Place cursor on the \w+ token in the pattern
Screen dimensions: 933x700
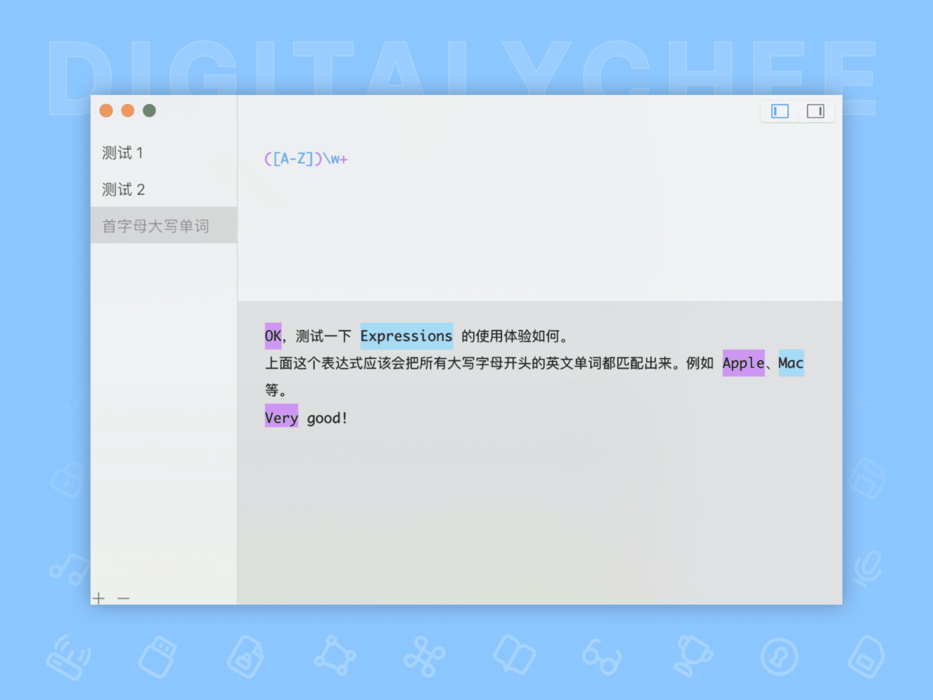[x=335, y=159]
